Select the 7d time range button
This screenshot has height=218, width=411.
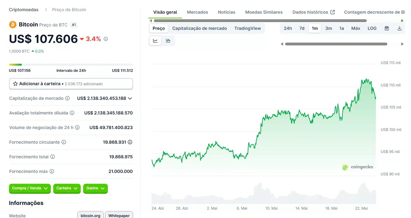[x=302, y=28]
